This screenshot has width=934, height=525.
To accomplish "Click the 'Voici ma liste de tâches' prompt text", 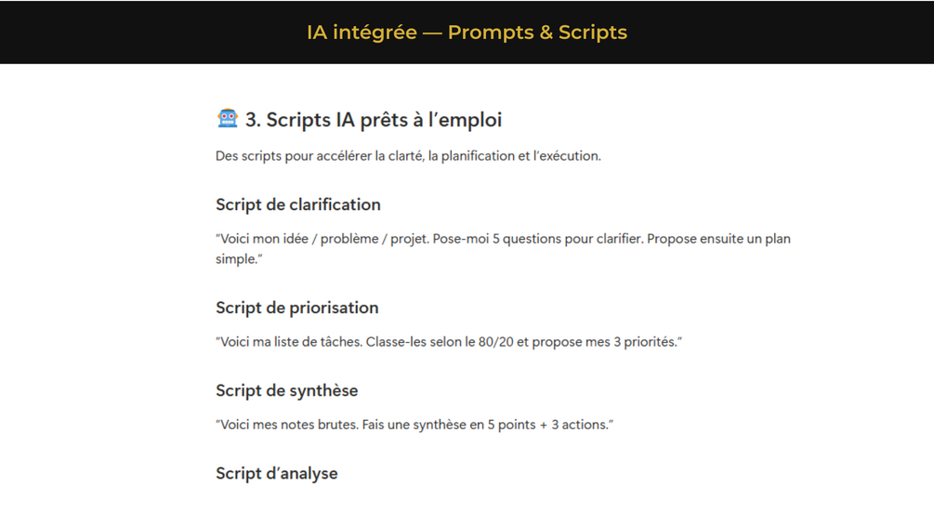I will tap(289, 342).
